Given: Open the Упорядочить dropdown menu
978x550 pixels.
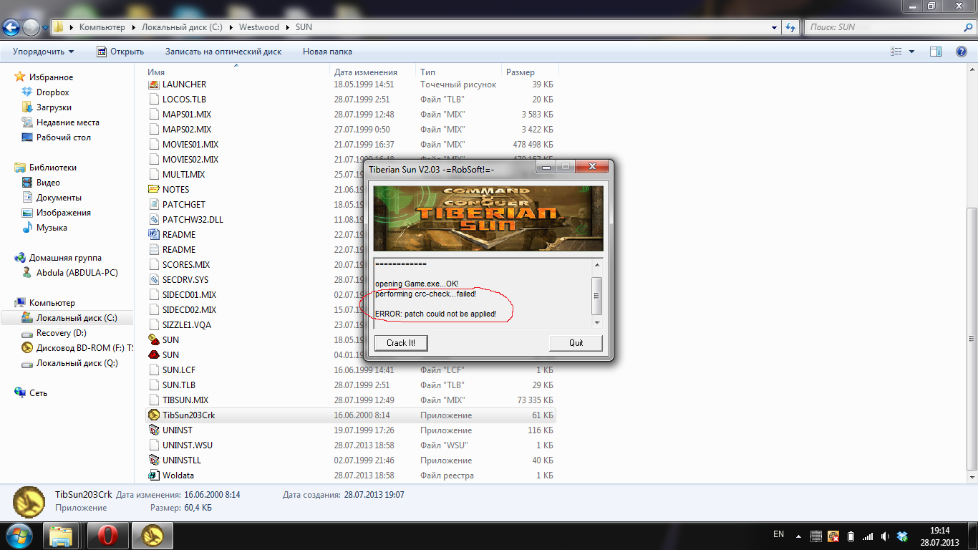Looking at the screenshot, I should tap(43, 52).
